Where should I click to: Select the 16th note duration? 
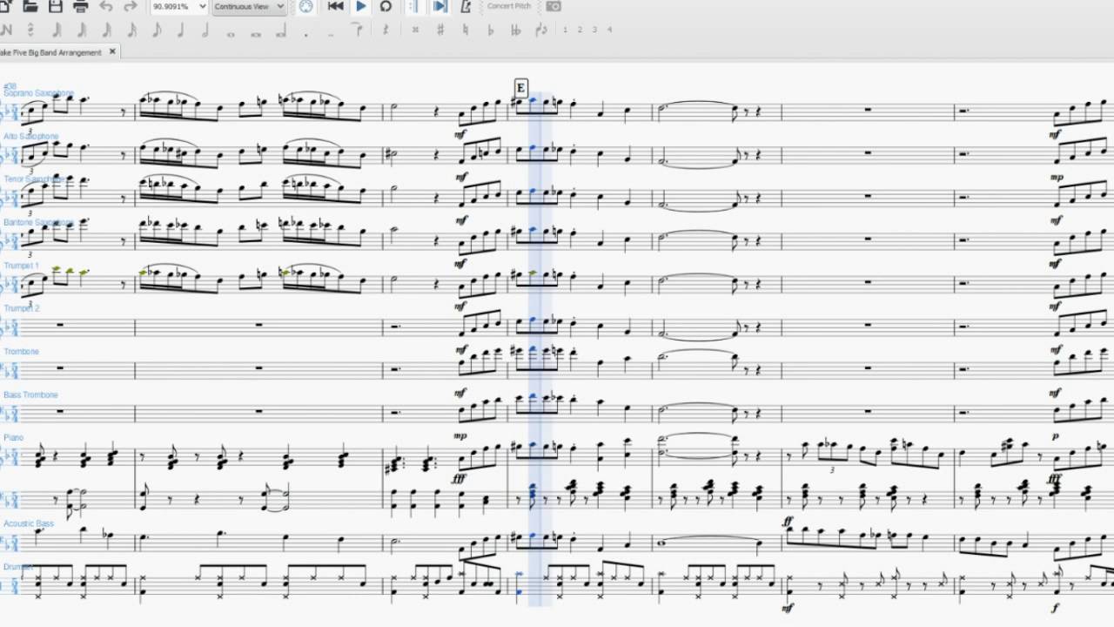[131, 30]
